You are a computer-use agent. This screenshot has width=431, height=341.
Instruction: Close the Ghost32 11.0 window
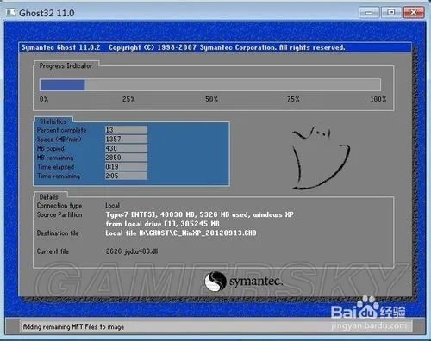click(414, 13)
